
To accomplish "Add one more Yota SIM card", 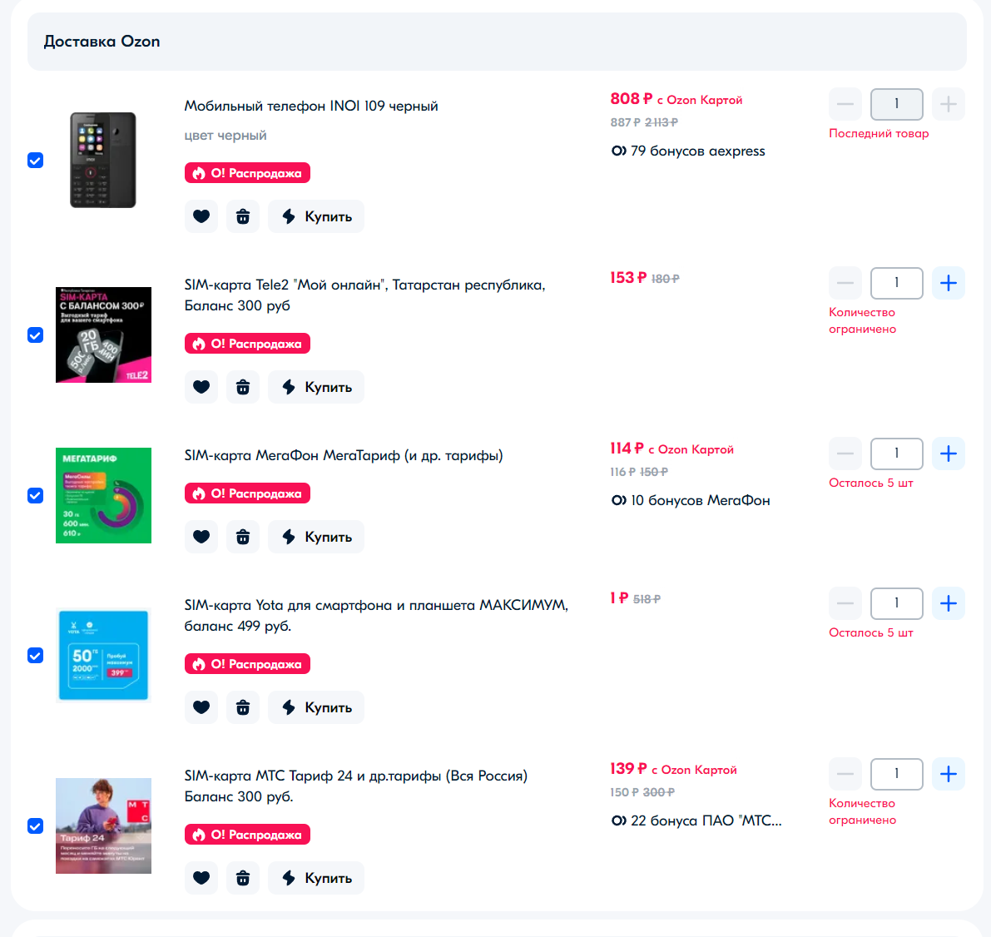I will (948, 603).
